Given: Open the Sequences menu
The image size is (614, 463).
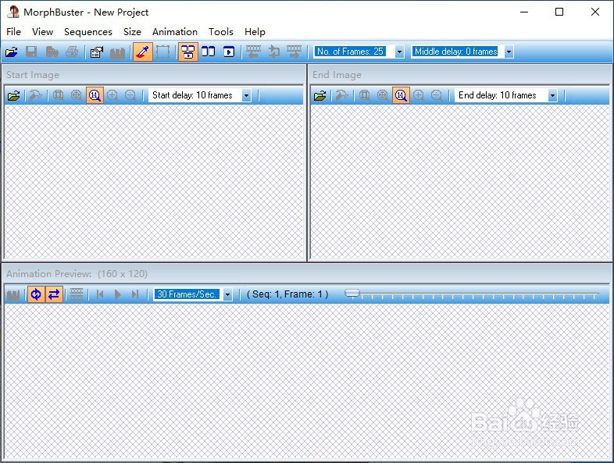Looking at the screenshot, I should [x=88, y=32].
